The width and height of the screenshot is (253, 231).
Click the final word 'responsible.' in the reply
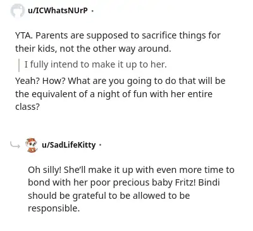54,209
